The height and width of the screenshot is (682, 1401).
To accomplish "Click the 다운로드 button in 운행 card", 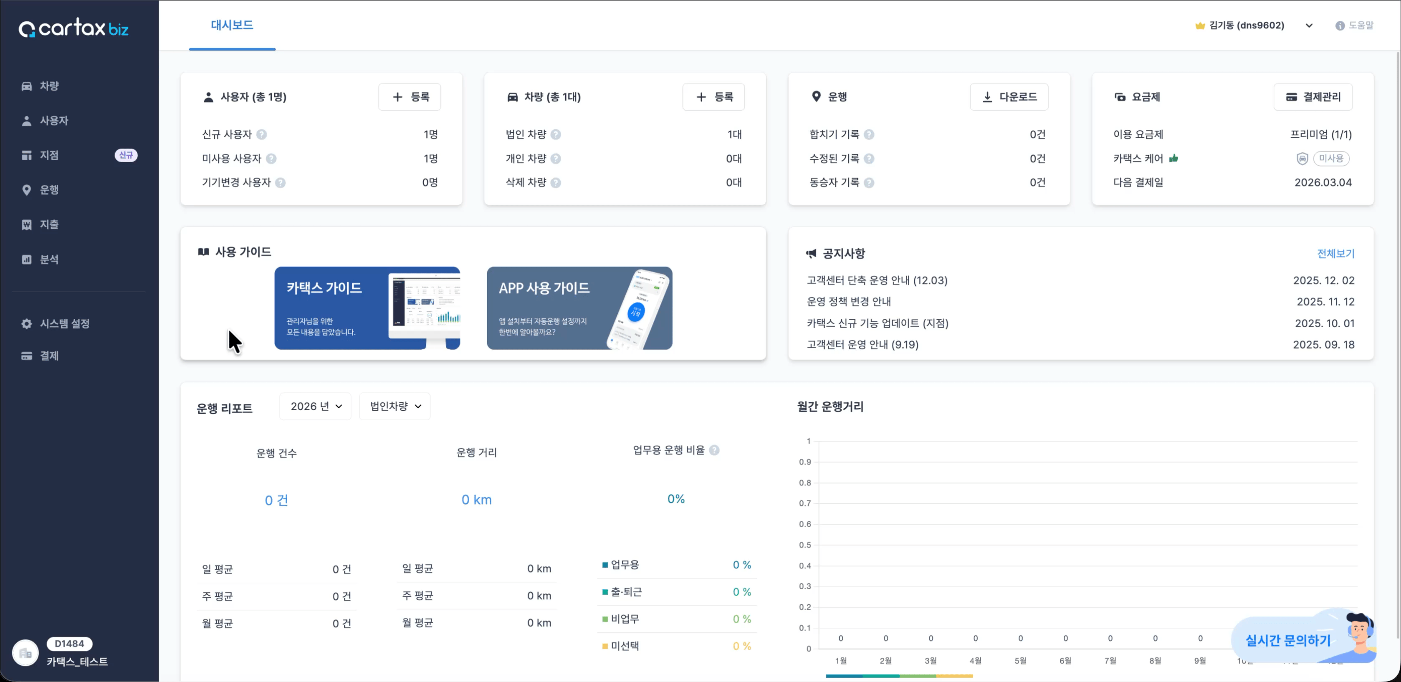I will [x=1009, y=97].
